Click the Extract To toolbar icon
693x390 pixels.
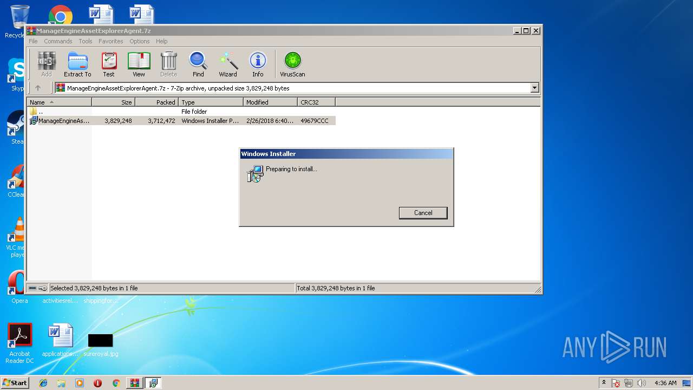[x=77, y=64]
